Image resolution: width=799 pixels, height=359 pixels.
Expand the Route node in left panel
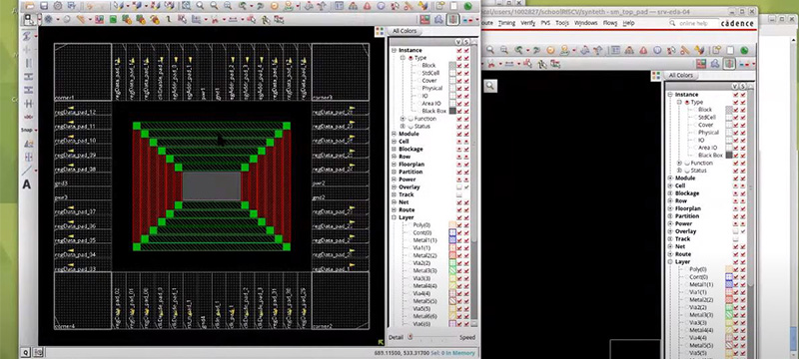pyautogui.click(x=394, y=210)
